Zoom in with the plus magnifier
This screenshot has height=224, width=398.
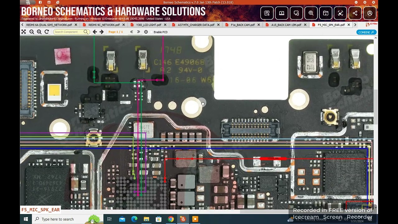coord(39,32)
